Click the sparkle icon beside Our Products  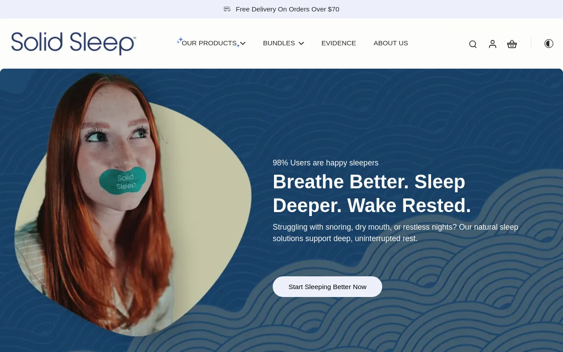coord(180,40)
